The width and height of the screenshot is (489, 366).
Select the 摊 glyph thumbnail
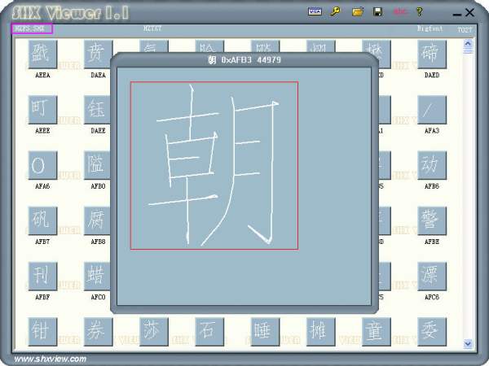[320, 332]
